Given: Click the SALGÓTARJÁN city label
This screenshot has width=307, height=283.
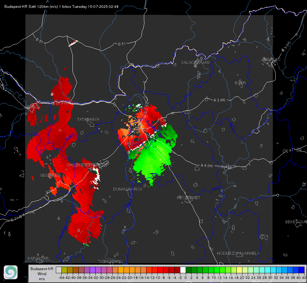Looking at the screenshot, I should (195, 63).
